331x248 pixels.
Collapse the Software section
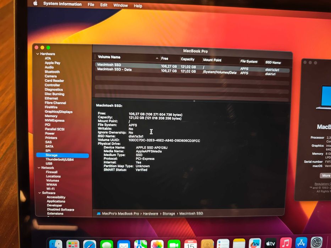39,193
